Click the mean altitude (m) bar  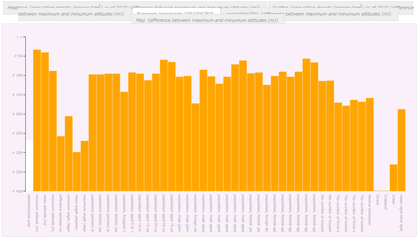point(45,122)
